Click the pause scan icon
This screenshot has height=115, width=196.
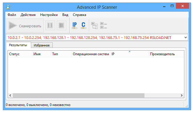(x=50, y=26)
